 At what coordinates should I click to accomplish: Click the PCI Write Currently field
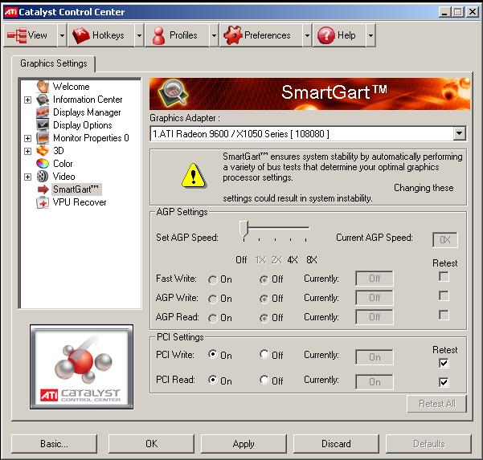[375, 357]
